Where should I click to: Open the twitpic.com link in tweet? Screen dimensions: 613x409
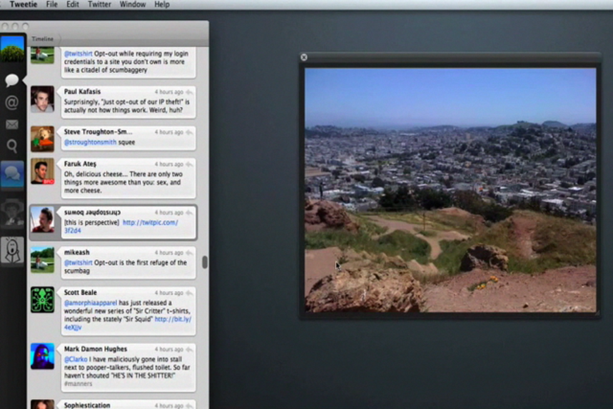pos(150,222)
